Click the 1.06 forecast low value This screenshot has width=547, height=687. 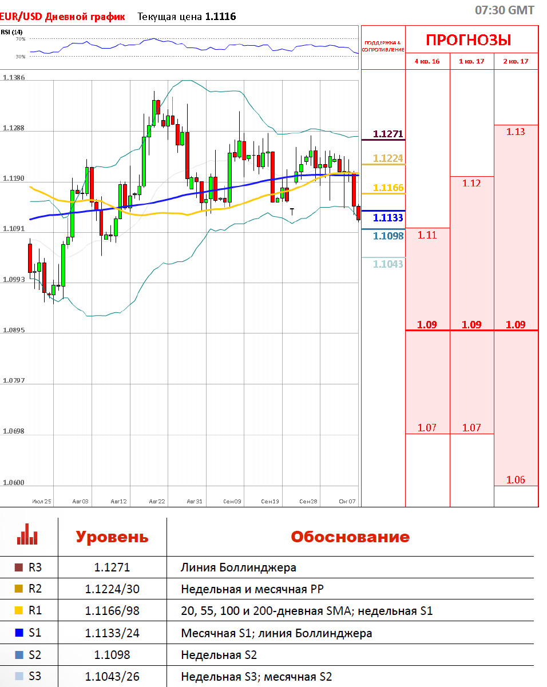pyautogui.click(x=516, y=480)
